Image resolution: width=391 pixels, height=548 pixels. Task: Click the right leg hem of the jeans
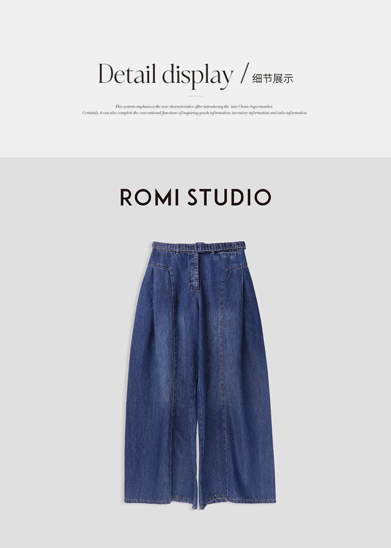[x=238, y=502]
